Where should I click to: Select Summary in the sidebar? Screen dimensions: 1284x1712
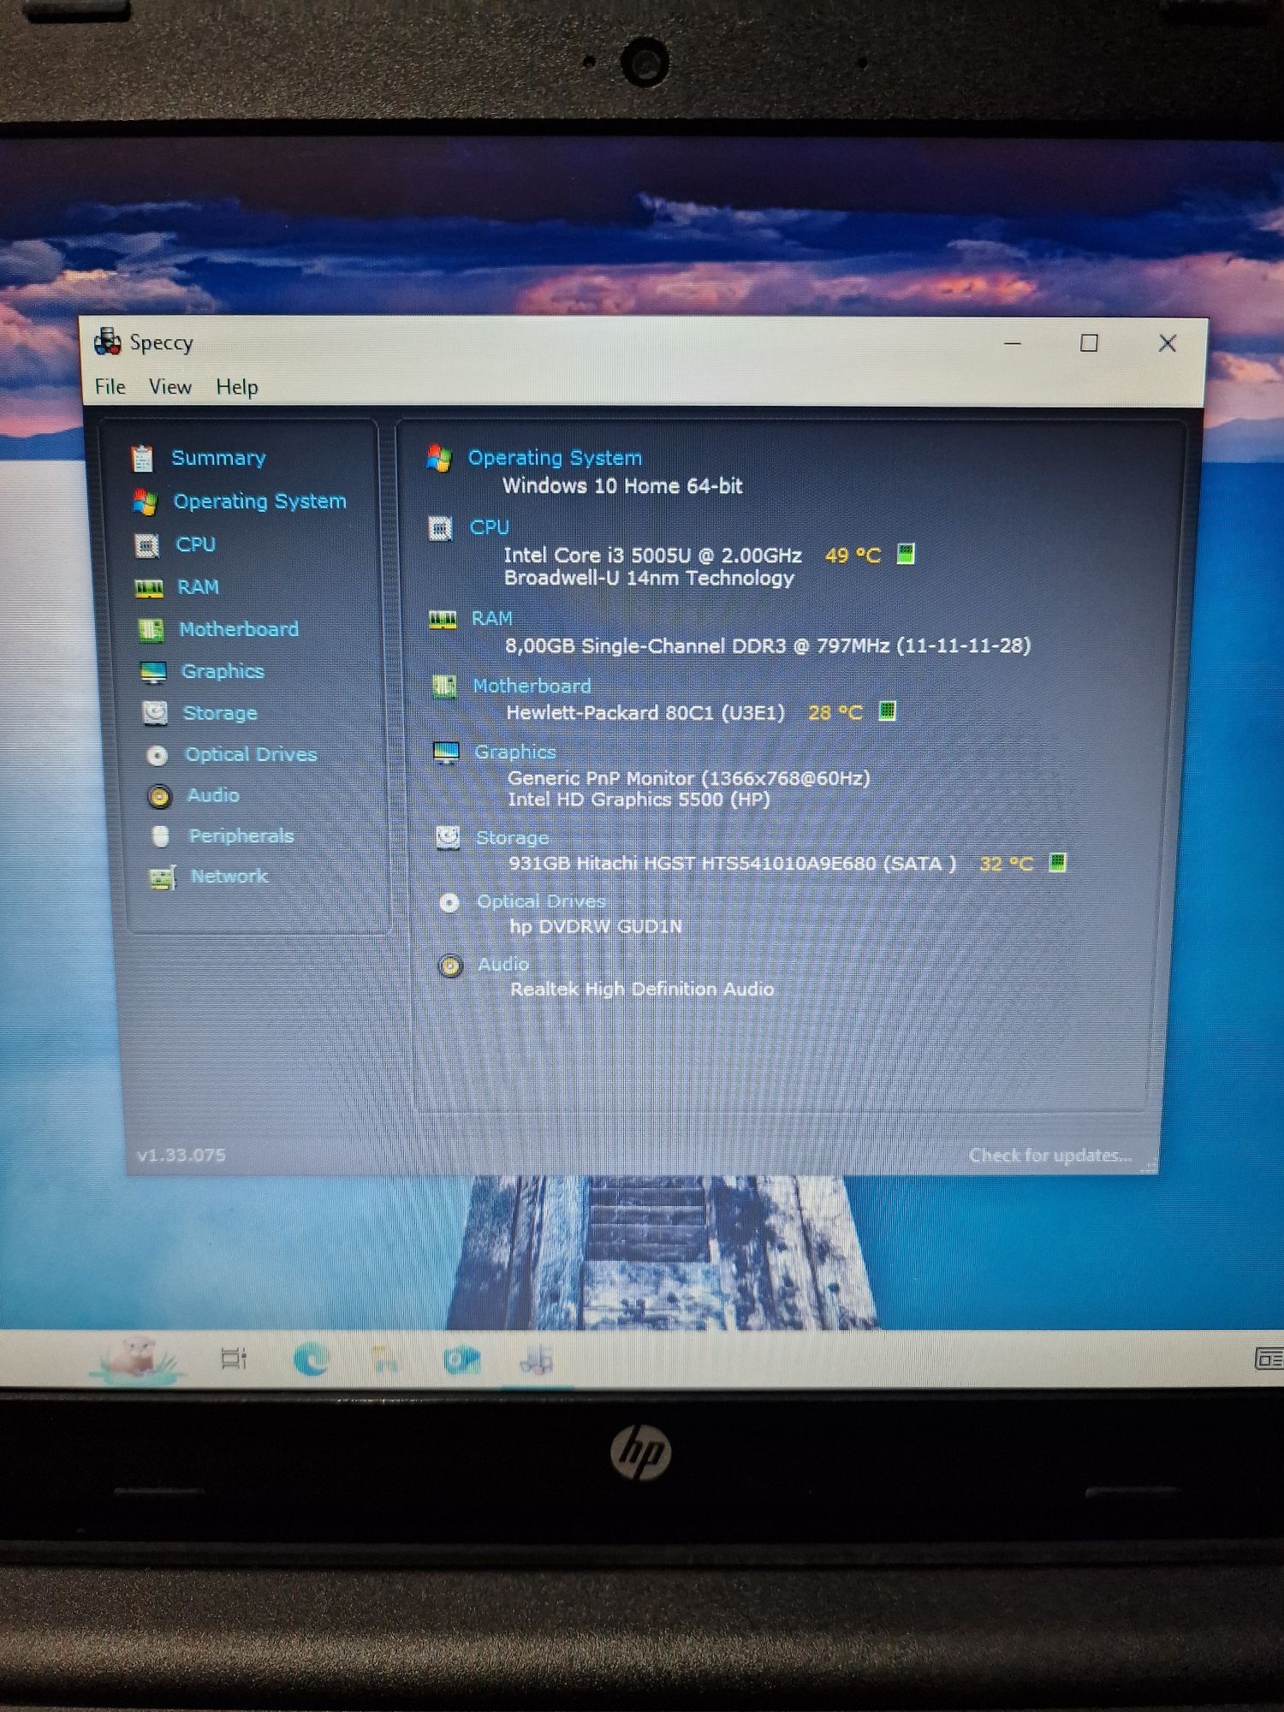pyautogui.click(x=219, y=458)
